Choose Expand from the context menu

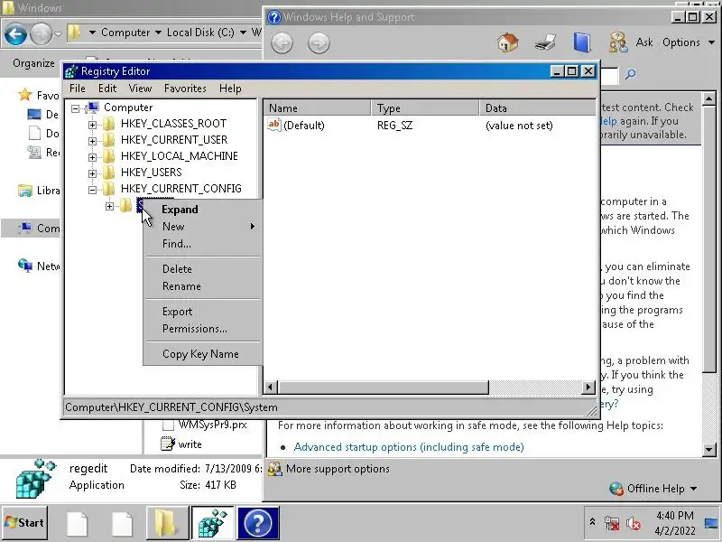[202, 210]
